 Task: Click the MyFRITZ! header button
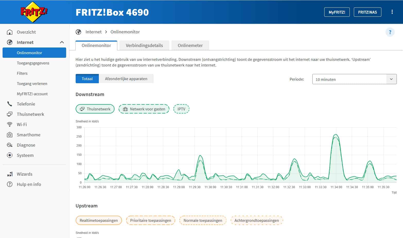[x=337, y=12]
